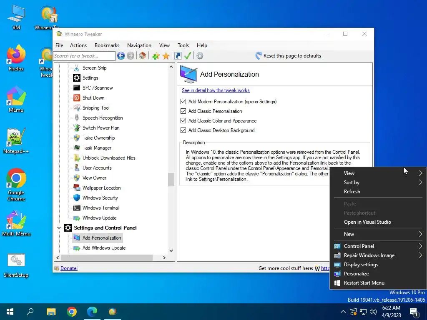Click the Windows Security shield icon
The height and width of the screenshot is (320, 427).
click(x=77, y=198)
